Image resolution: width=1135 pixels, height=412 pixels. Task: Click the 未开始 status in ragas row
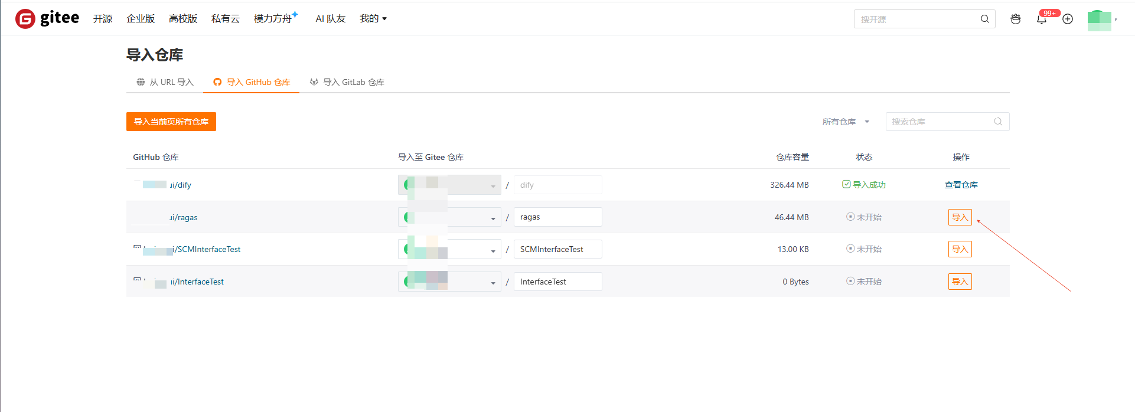[864, 217]
